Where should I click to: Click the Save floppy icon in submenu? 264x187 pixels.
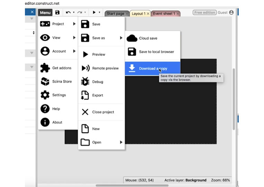85,24
